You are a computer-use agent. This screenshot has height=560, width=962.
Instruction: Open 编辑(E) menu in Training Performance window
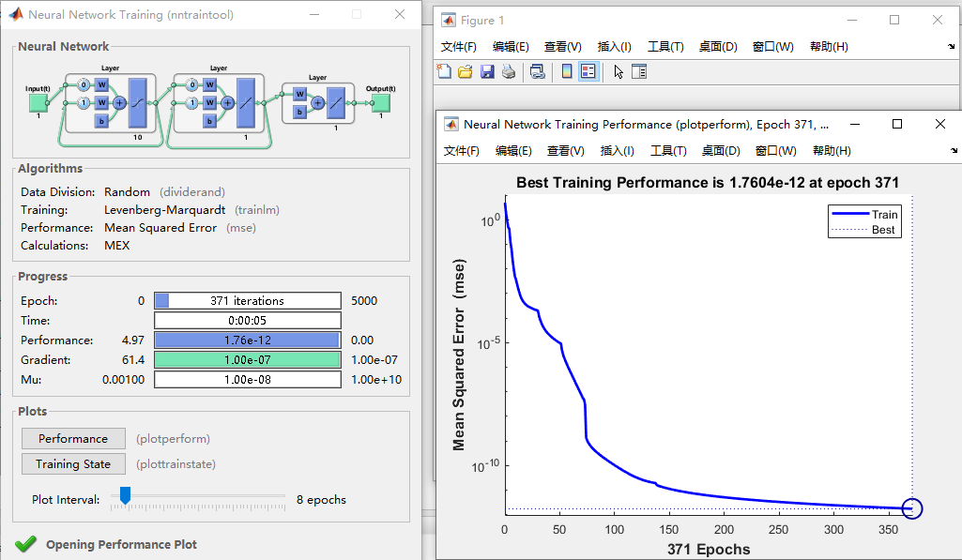[513, 150]
